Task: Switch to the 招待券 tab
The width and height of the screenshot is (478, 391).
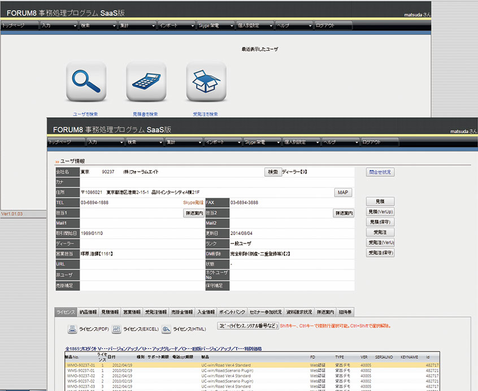Action: [345, 312]
